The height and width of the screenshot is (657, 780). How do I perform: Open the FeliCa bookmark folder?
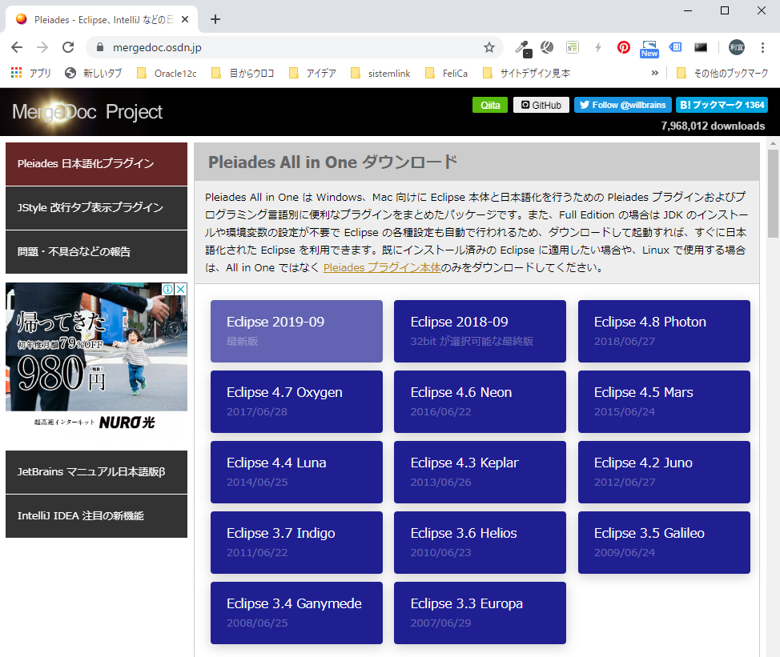coord(447,73)
